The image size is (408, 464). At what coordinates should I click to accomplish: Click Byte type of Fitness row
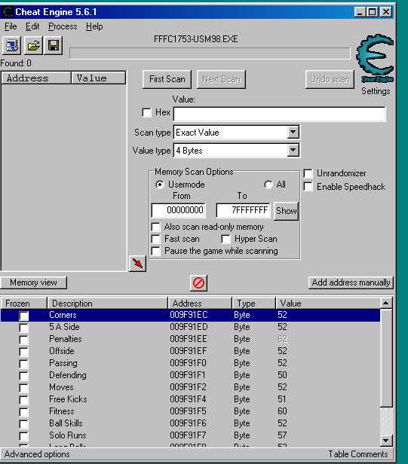tap(242, 411)
